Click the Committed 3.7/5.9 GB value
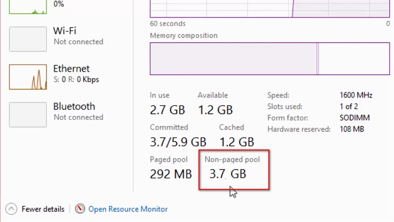The height and width of the screenshot is (222, 394). [x=178, y=142]
